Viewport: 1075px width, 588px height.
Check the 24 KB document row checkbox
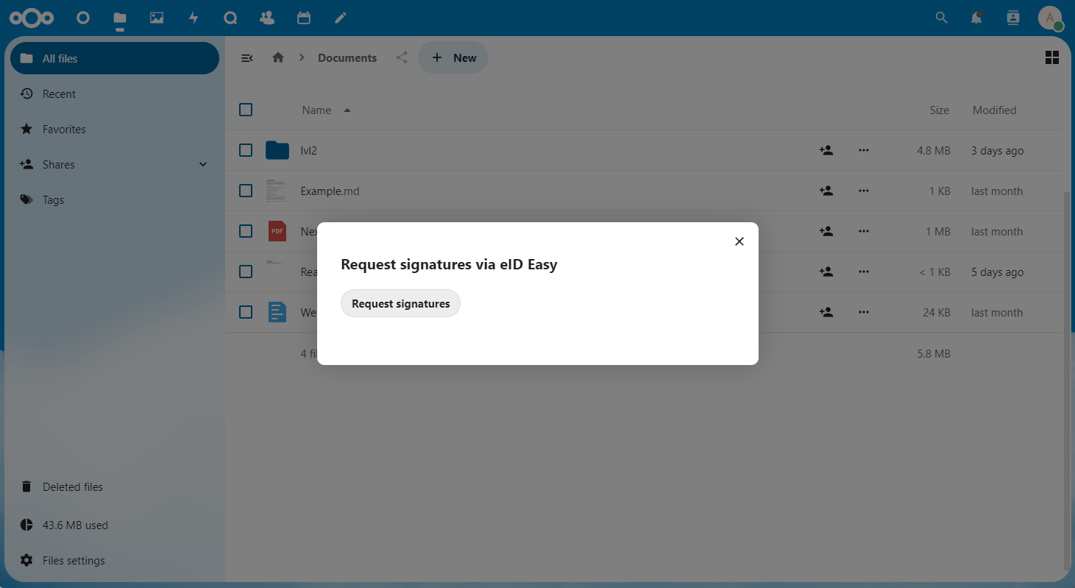(246, 312)
